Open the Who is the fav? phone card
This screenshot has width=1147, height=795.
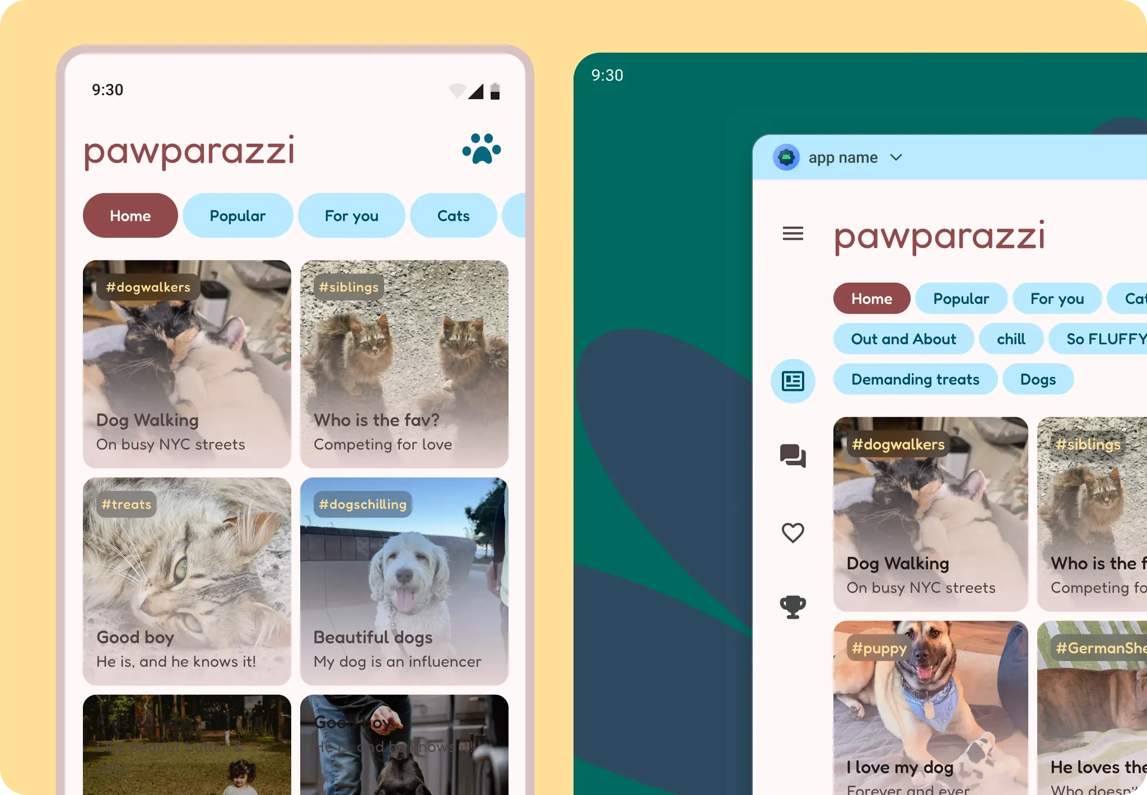404,364
